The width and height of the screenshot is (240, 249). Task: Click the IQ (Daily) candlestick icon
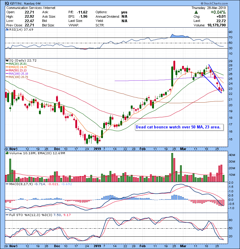[7, 60]
